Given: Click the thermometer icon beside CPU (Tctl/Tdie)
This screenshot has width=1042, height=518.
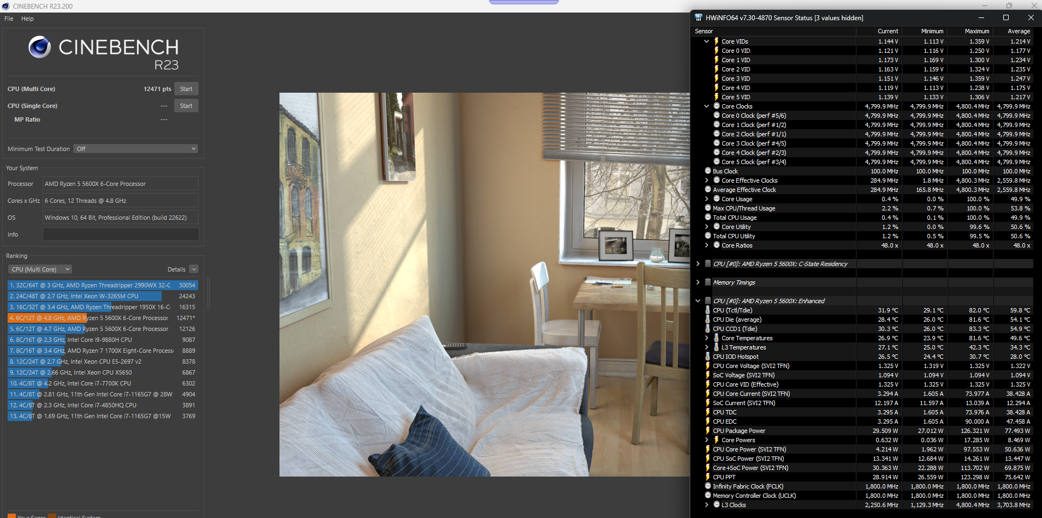Looking at the screenshot, I should click(708, 310).
